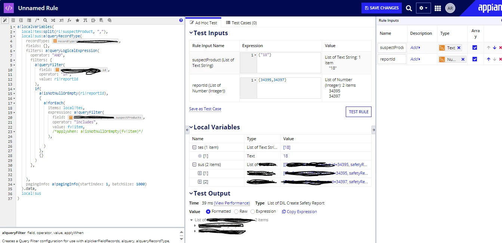Click the Text type orange data icon

(x=442, y=47)
